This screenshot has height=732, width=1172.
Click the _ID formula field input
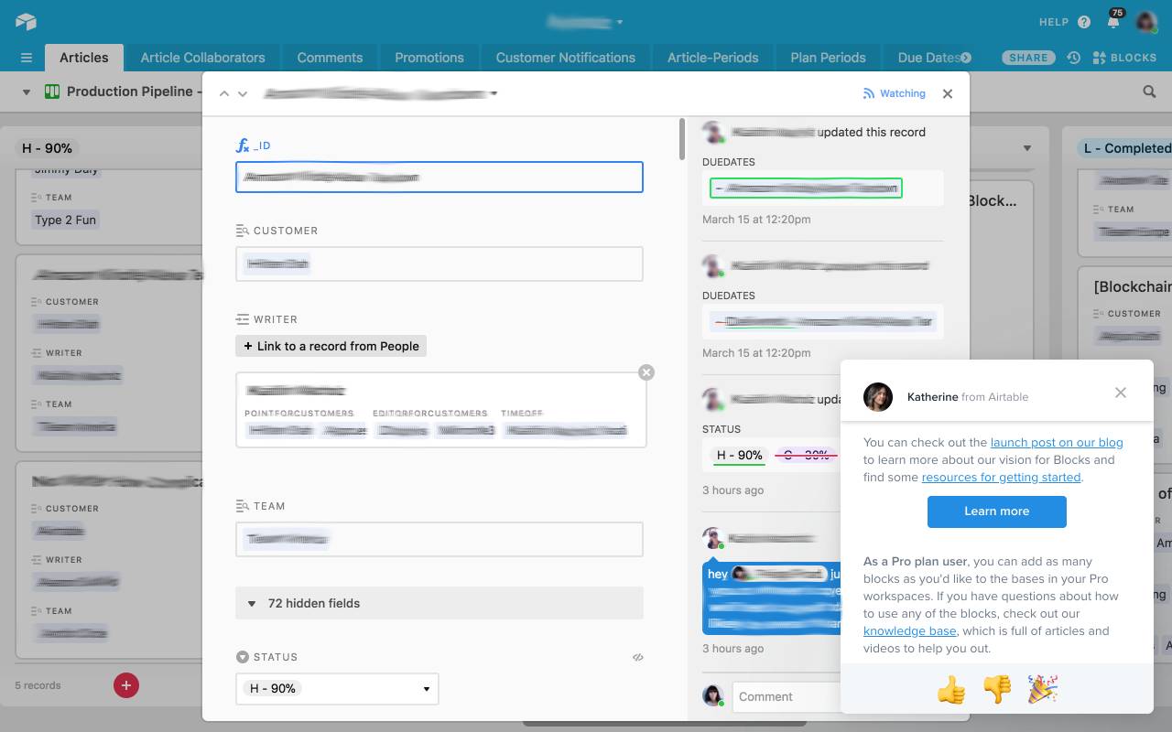(439, 178)
